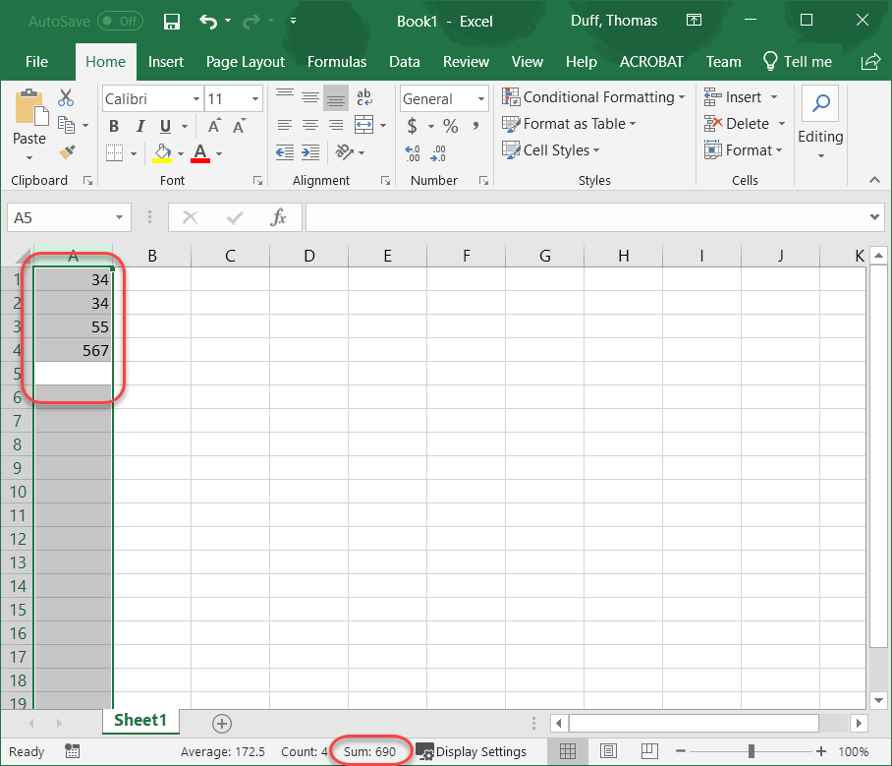Viewport: 892px width, 766px height.
Task: Toggle Underline formatting
Action: coord(164,126)
